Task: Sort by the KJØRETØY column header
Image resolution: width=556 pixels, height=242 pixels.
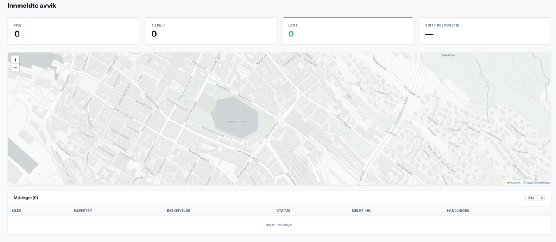Action: pos(83,211)
